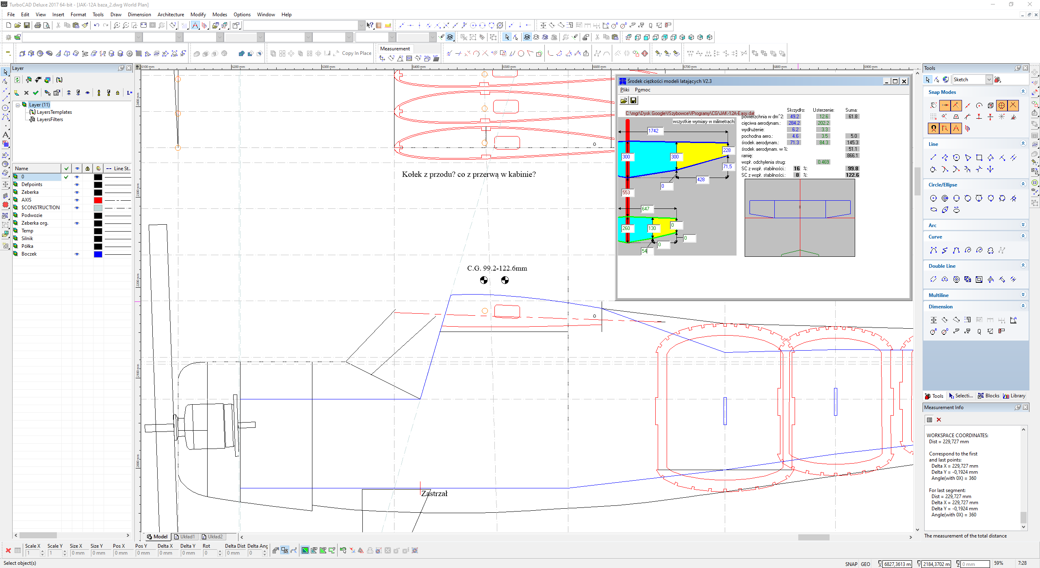Open the Pomoc menu in CG window
The image size is (1040, 568).
point(642,90)
